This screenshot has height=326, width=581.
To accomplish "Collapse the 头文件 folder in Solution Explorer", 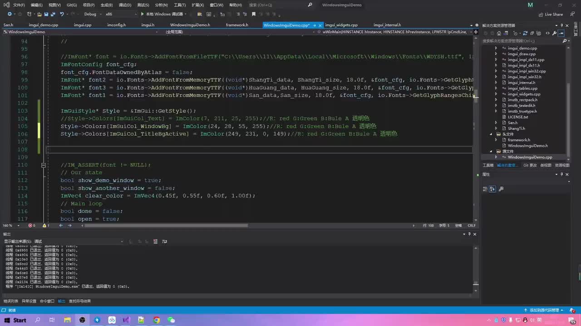I will pyautogui.click(x=491, y=134).
